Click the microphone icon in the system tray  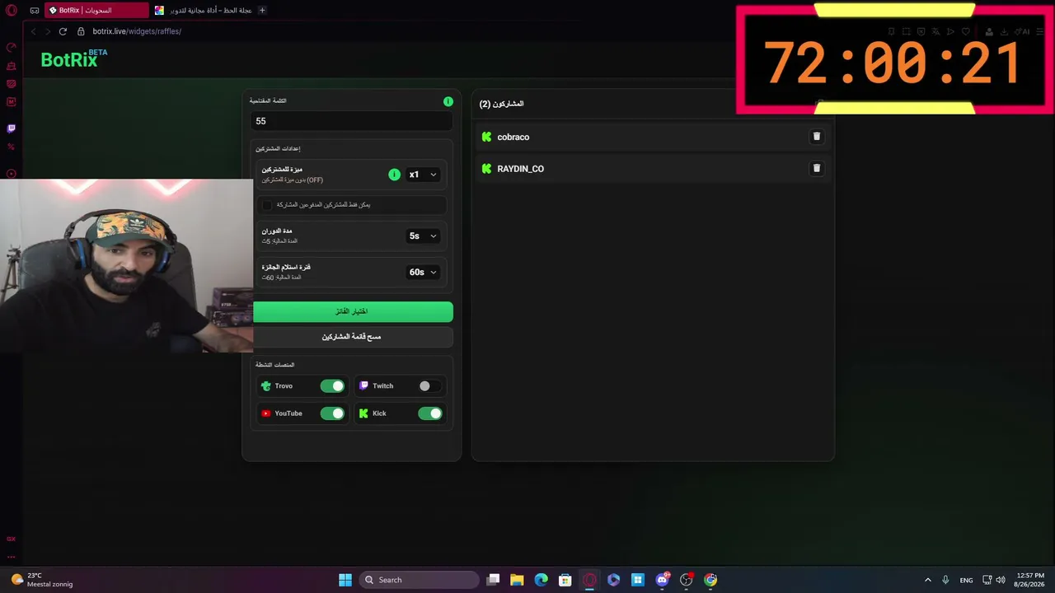click(x=945, y=580)
